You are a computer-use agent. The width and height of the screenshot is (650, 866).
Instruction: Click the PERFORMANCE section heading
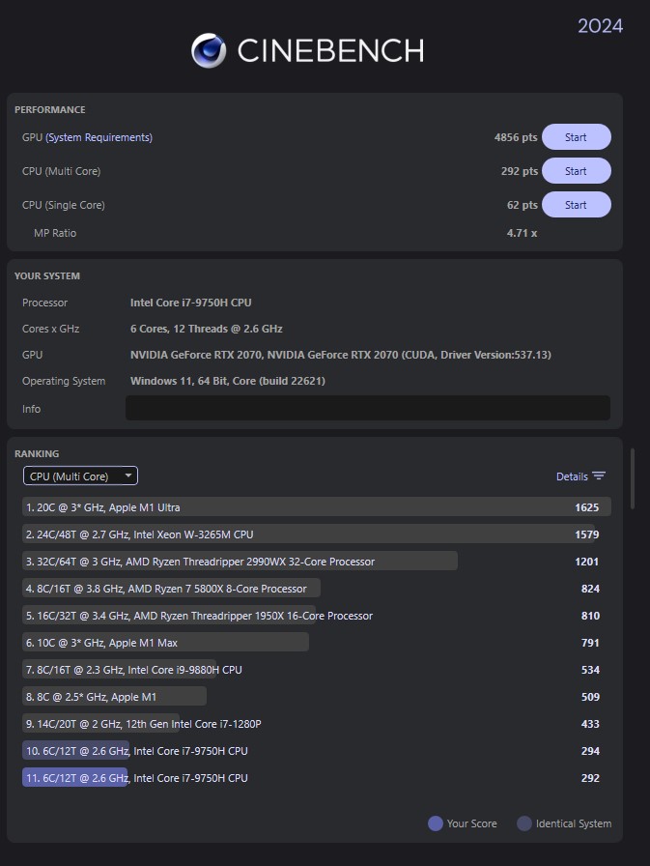[x=49, y=110]
